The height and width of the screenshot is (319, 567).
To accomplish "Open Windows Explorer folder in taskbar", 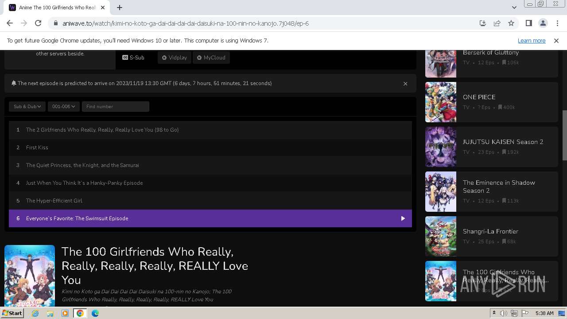I will (50, 313).
